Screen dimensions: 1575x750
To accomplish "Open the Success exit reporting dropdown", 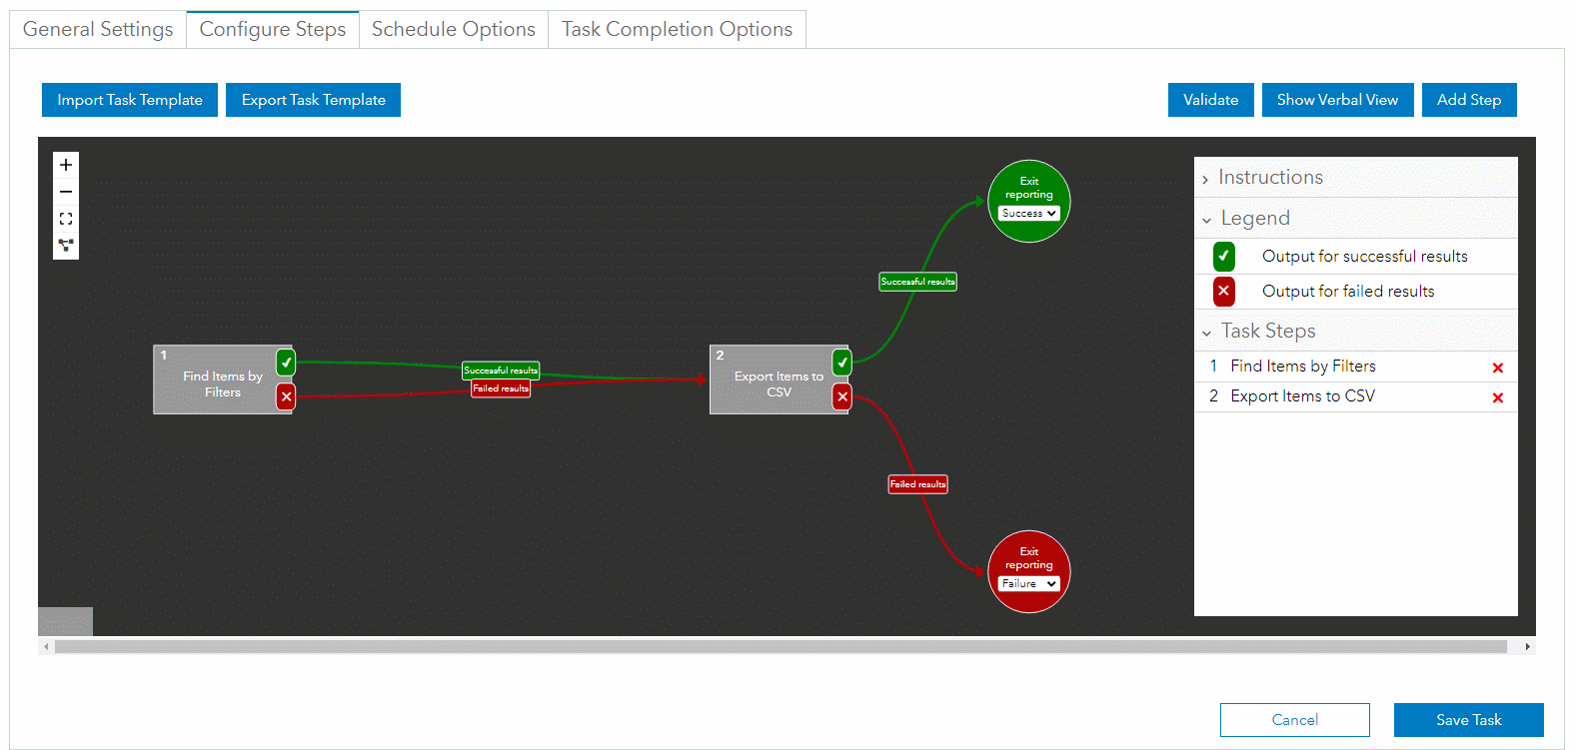I will 1028,214.
